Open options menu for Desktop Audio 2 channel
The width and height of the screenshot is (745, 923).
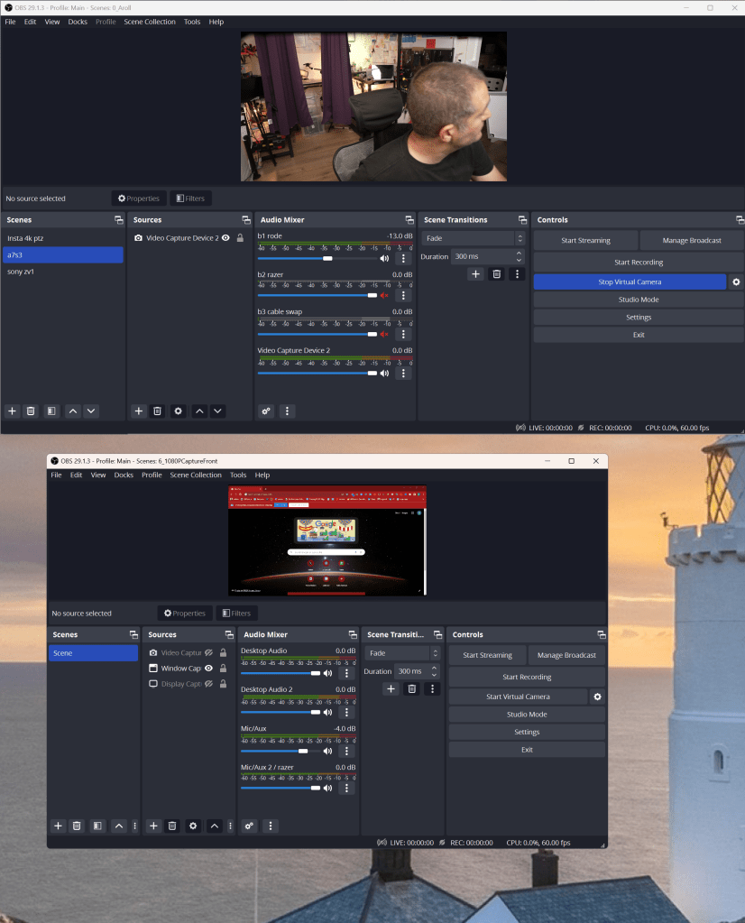(346, 712)
